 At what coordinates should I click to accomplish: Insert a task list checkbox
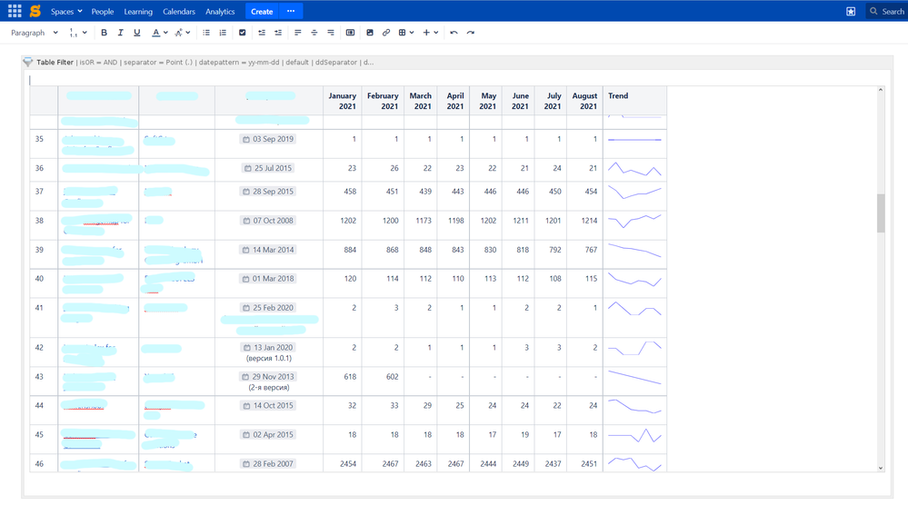pos(242,33)
